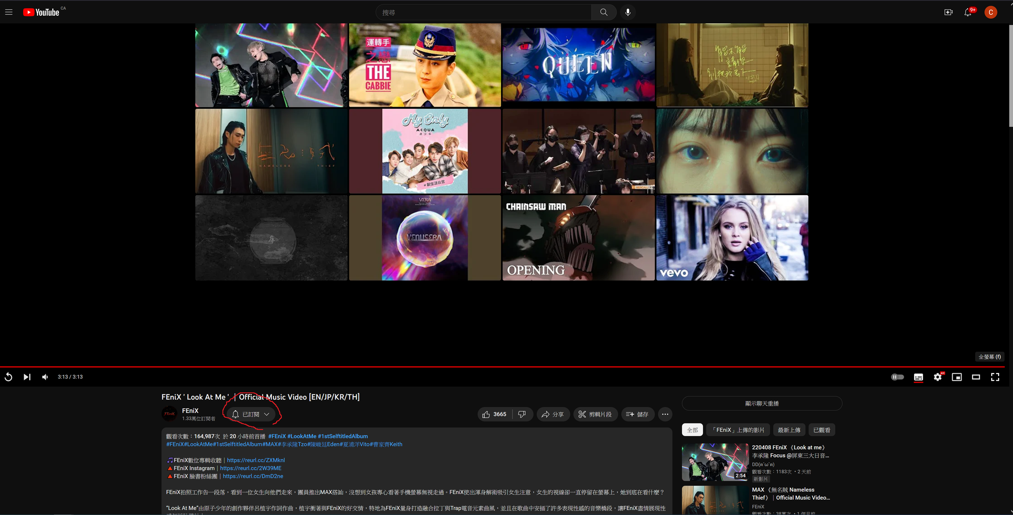Viewport: 1013px width, 515px height.
Task: Open the VENUSERA end-screen thumbnail
Action: coord(425,238)
